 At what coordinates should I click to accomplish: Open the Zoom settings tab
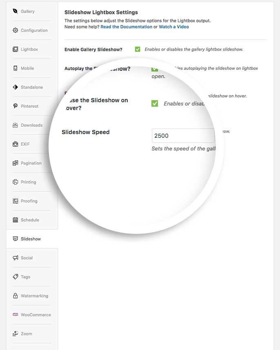[x=26, y=334]
